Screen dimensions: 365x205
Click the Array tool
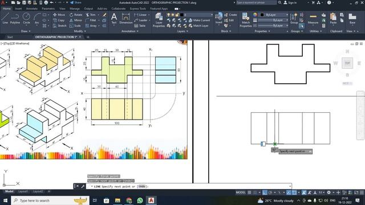point(91,26)
